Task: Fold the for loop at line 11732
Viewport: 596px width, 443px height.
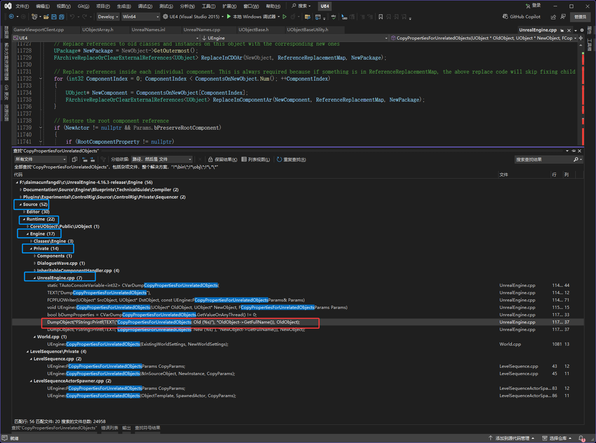Action: (41, 79)
